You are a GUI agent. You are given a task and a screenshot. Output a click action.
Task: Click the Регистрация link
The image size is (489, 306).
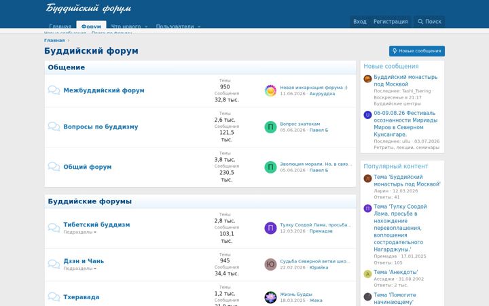click(x=391, y=22)
